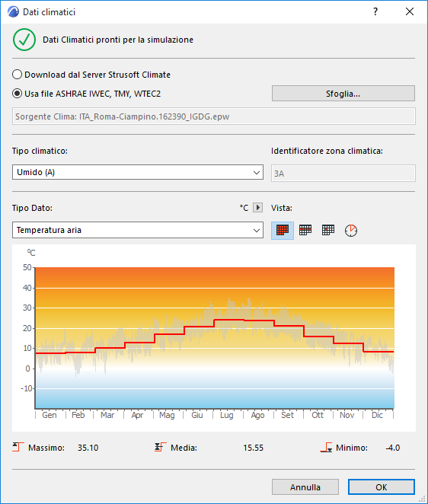
Task: Click the -10 value on temperature axis
Action: click(27, 388)
